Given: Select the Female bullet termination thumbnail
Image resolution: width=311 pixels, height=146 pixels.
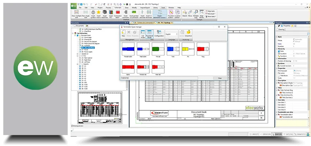Looking at the screenshot, I should point(128,49).
